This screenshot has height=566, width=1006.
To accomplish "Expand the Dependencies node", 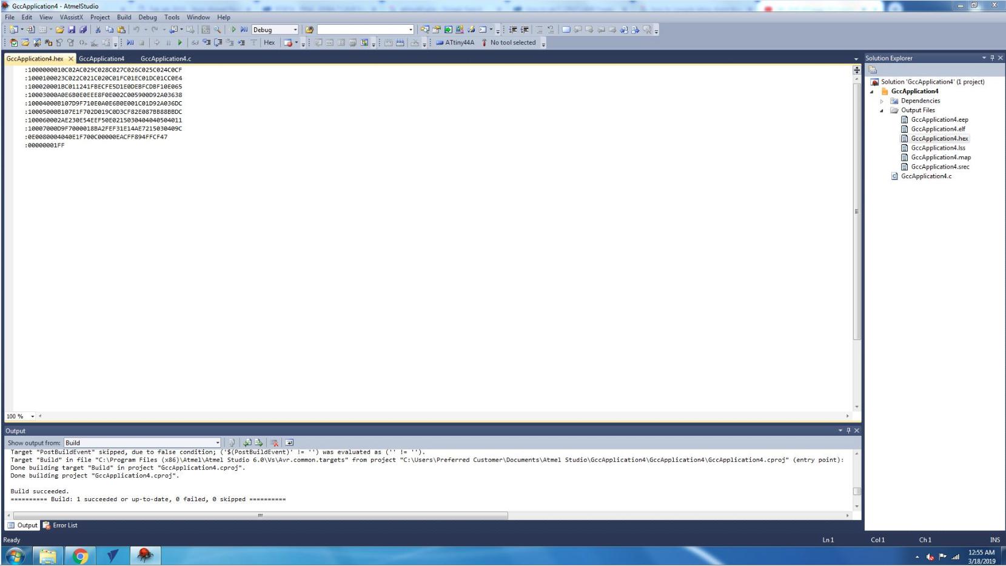I will pos(882,101).
